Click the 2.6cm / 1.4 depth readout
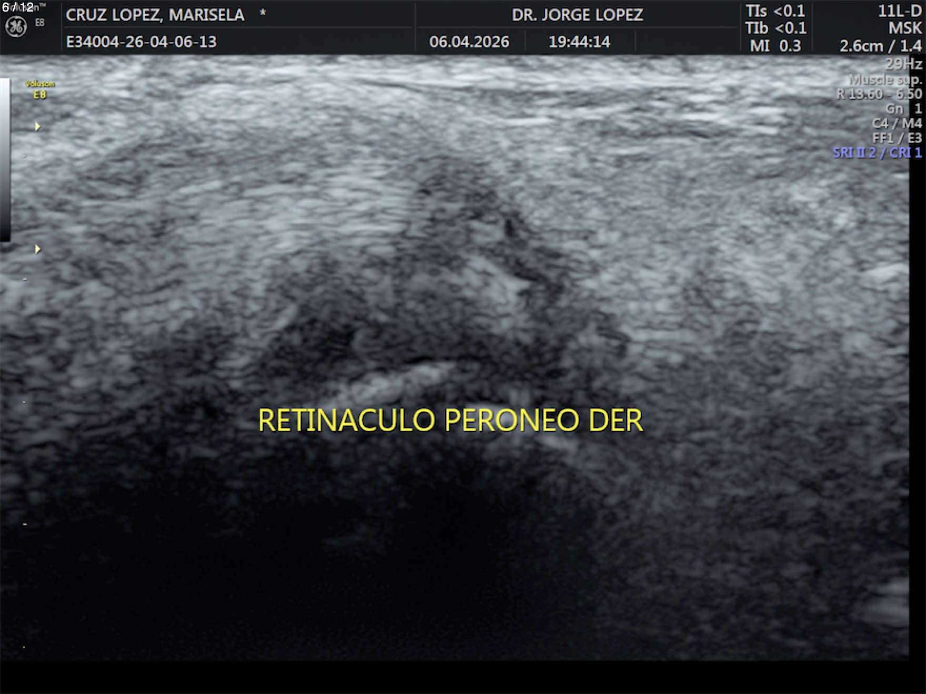The width and height of the screenshot is (926, 694). coord(880,46)
